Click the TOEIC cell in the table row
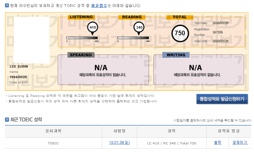The width and height of the screenshot is (254, 152). click(x=54, y=143)
